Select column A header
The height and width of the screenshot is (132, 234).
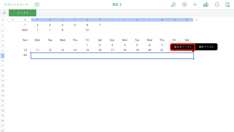pos(13,20)
